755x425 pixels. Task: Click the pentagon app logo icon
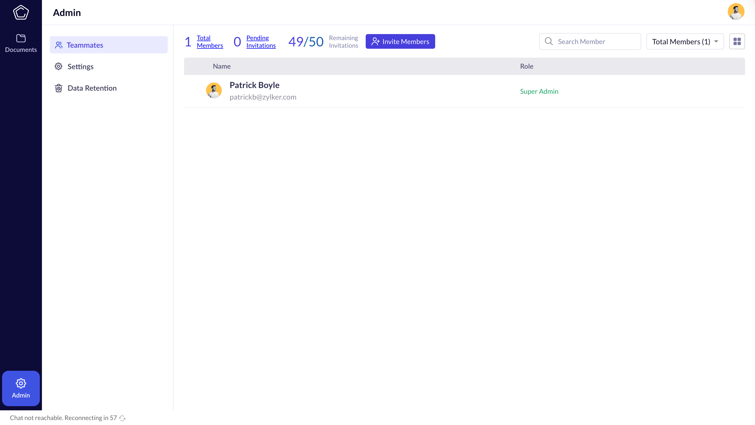21,12
